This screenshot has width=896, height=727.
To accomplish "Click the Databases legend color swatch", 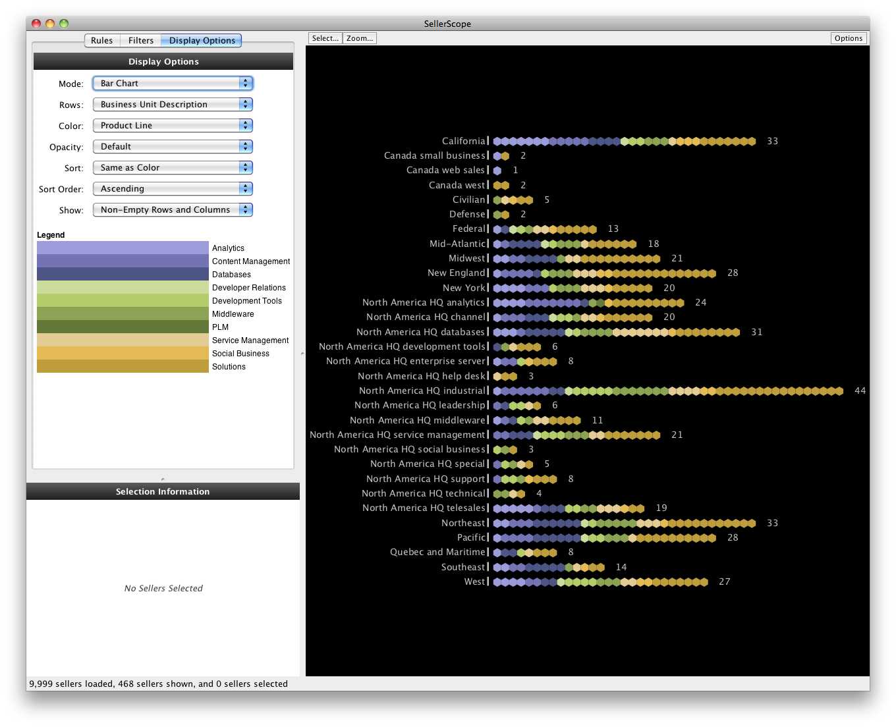I will (x=123, y=274).
